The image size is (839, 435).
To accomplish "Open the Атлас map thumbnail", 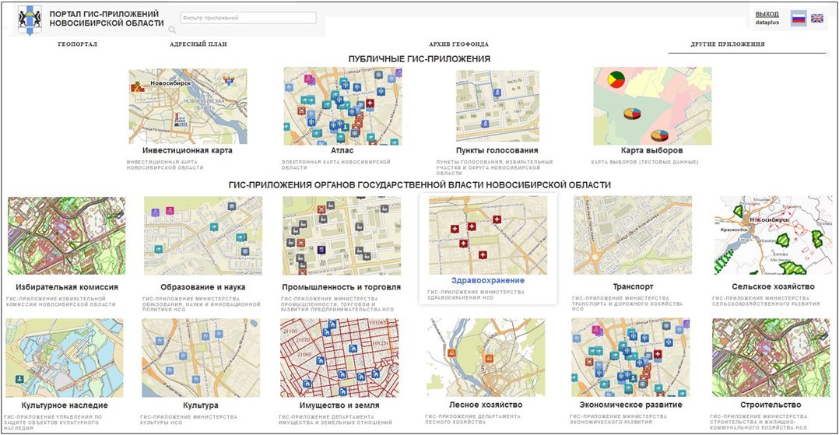I will click(342, 106).
